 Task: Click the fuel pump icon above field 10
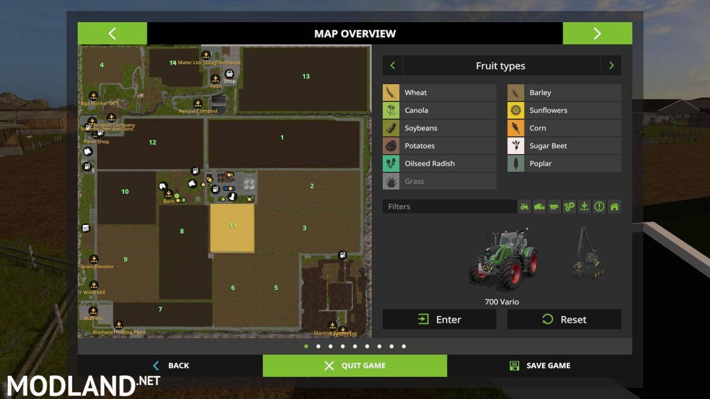(x=87, y=166)
